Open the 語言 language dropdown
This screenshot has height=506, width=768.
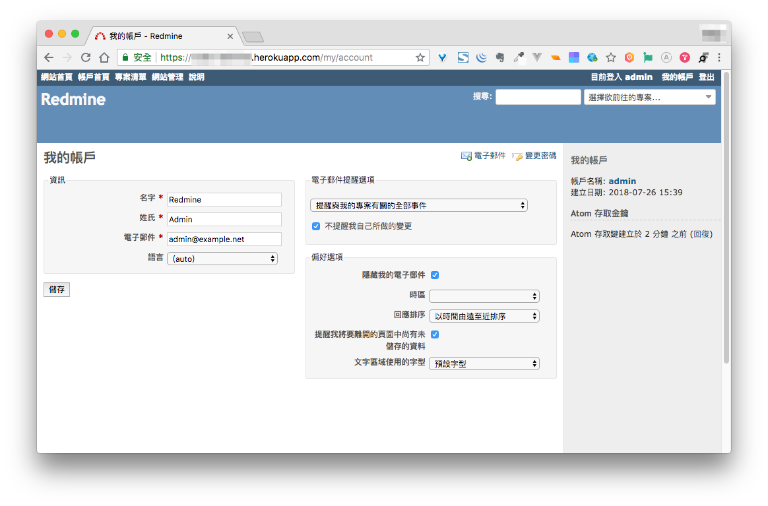pyautogui.click(x=222, y=259)
